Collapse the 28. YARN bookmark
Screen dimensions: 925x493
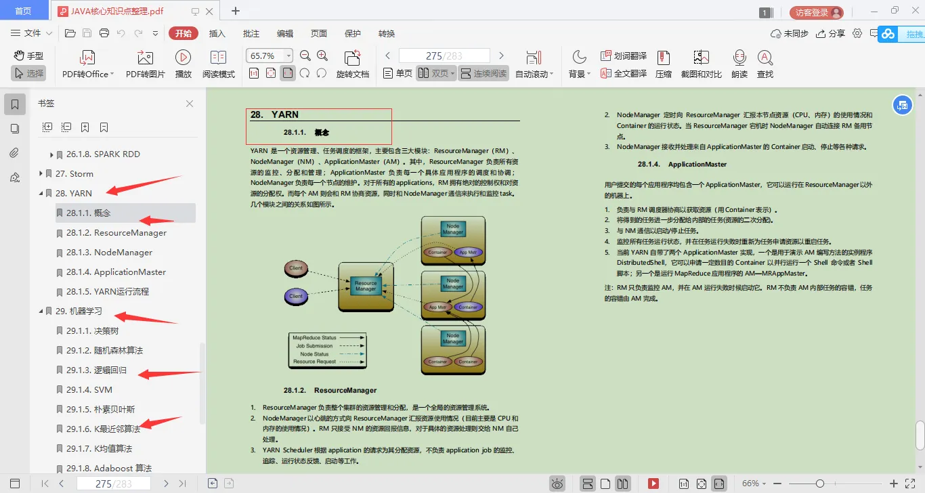(x=41, y=194)
